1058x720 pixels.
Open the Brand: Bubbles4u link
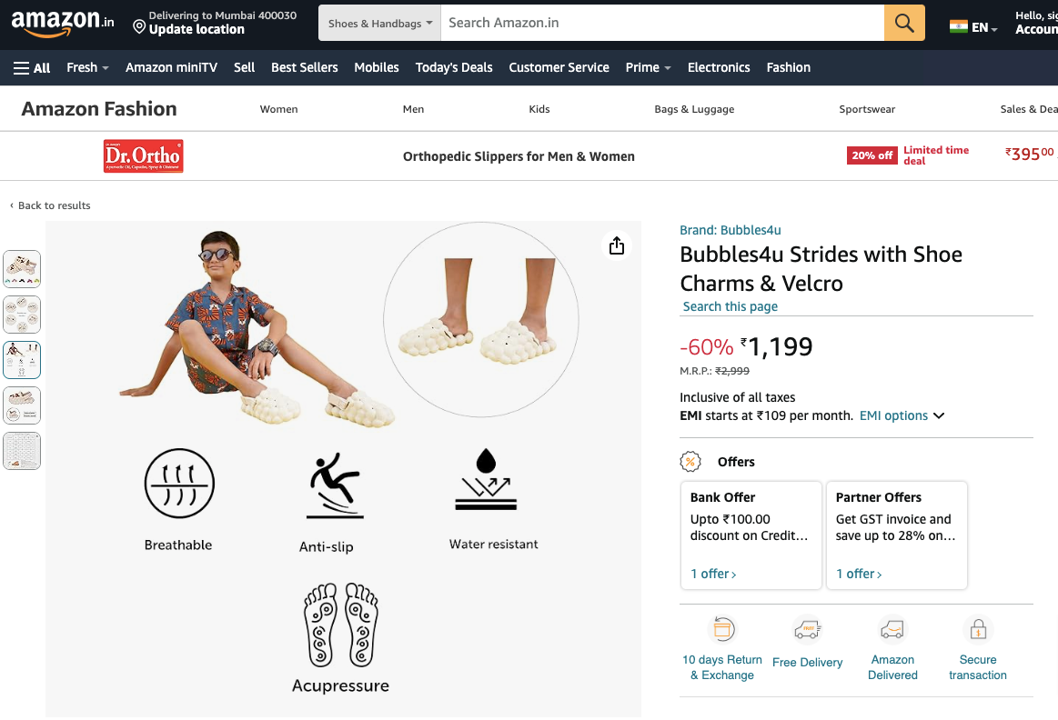coord(731,230)
